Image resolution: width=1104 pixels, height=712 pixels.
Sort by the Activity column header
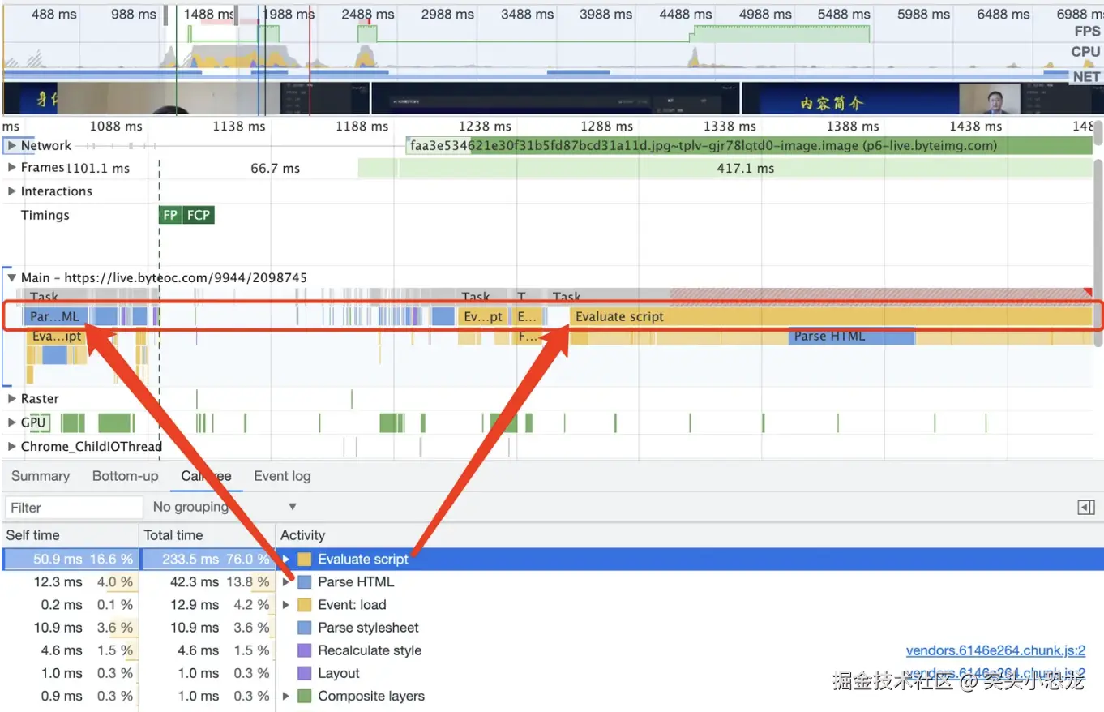(x=690, y=535)
